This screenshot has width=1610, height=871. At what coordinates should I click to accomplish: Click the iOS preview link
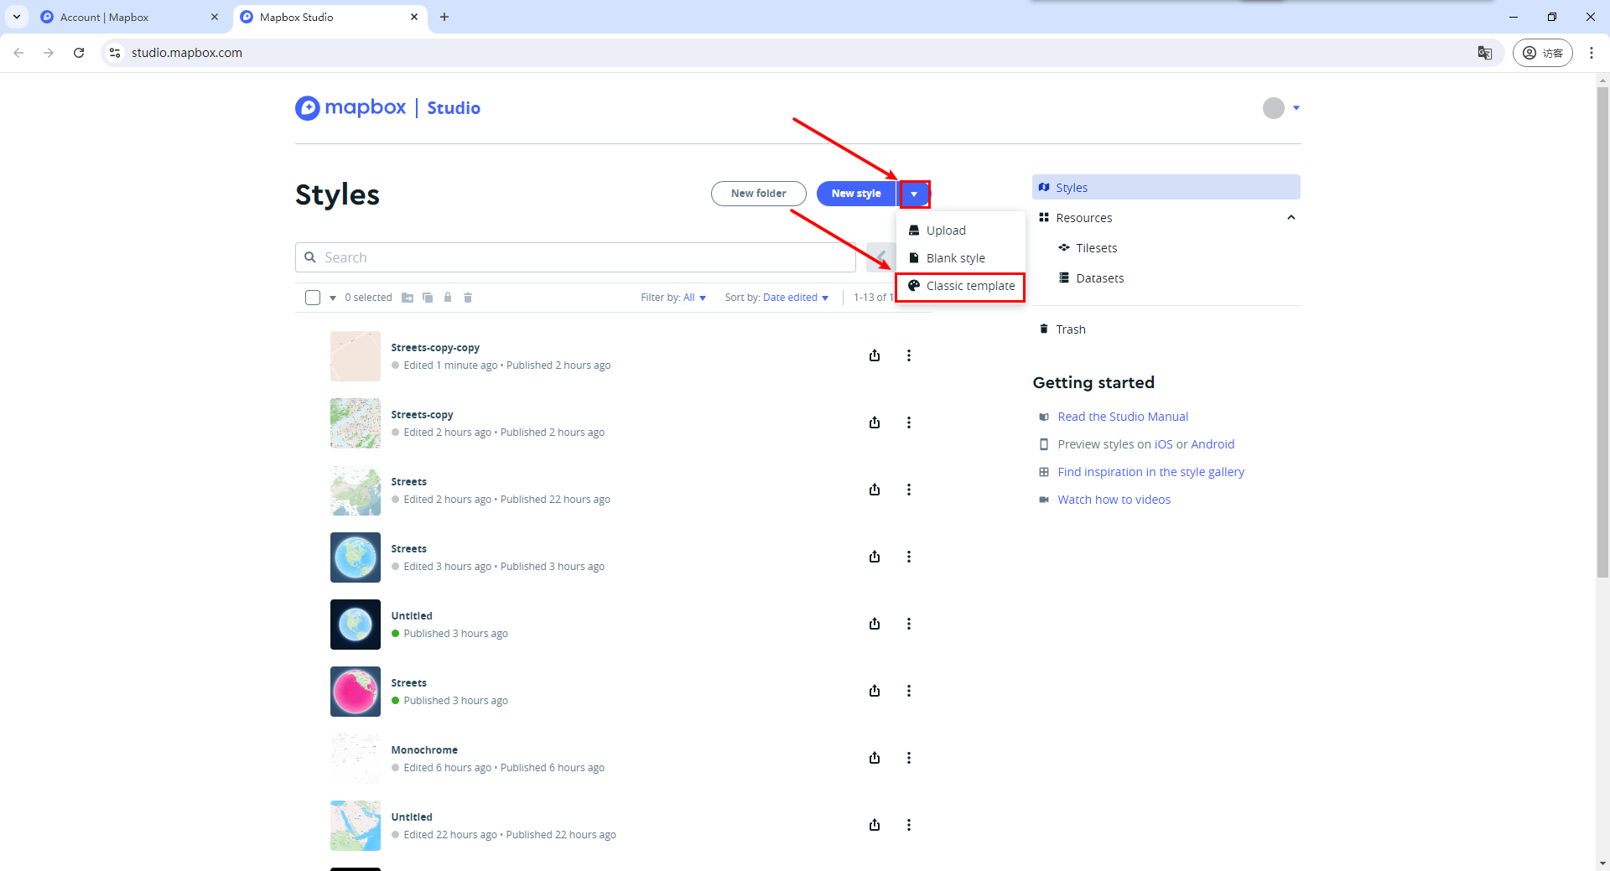(x=1164, y=444)
